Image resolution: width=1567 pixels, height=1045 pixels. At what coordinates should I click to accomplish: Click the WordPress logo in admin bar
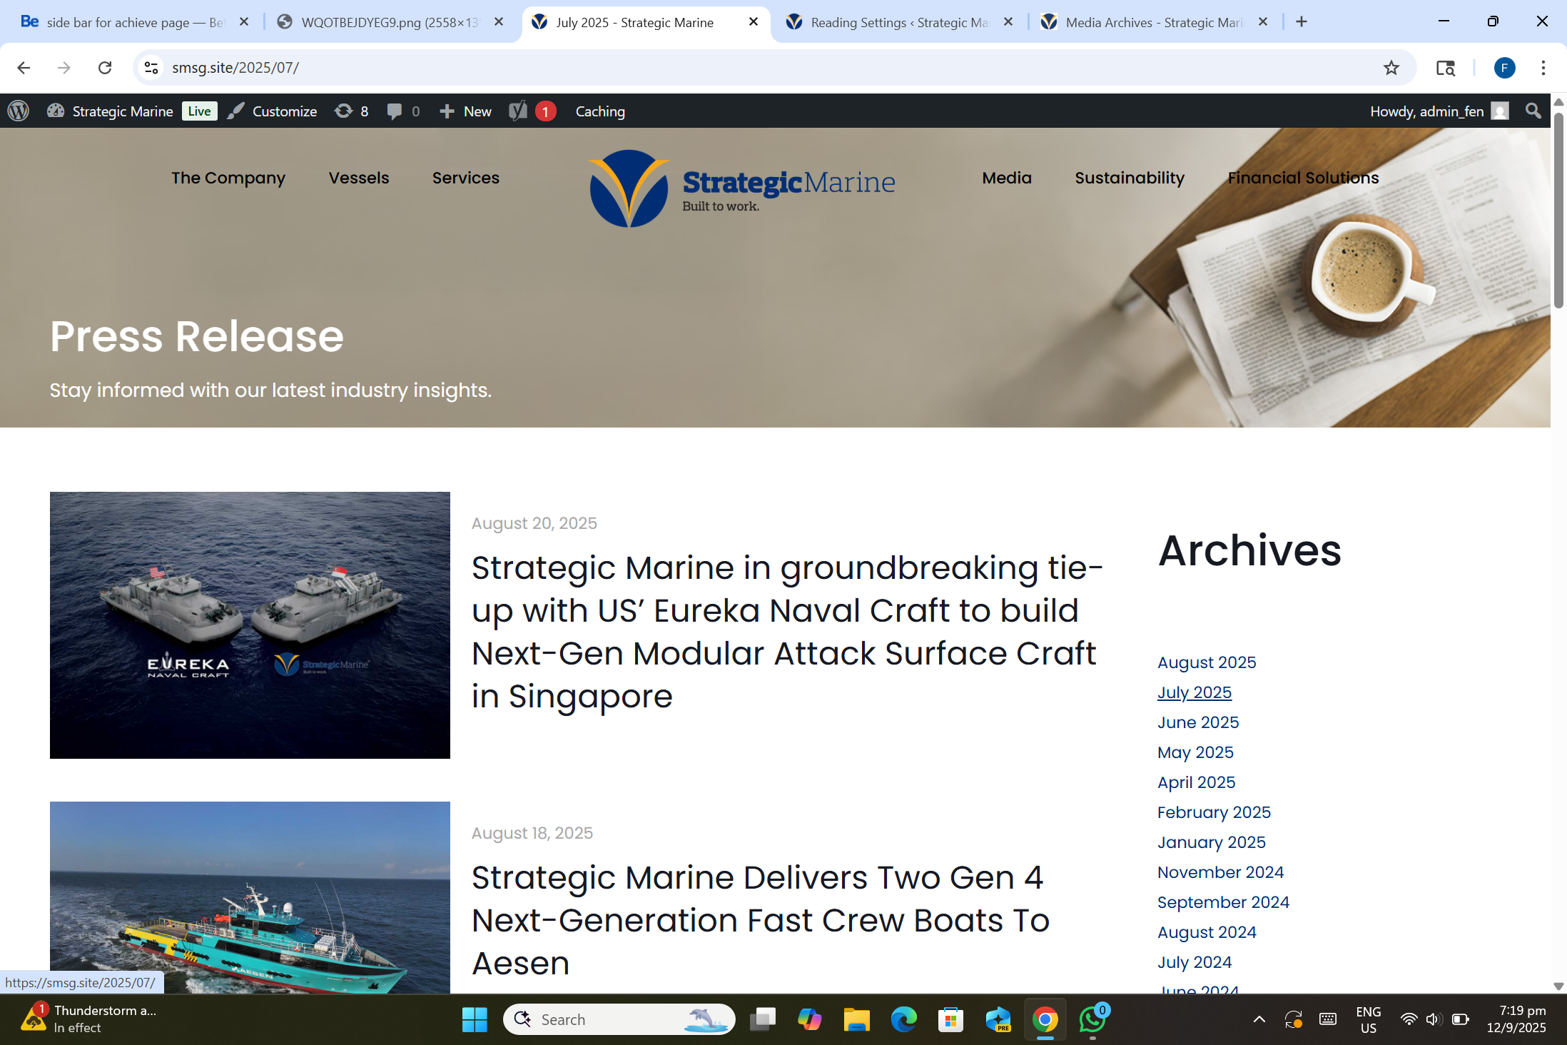19,111
